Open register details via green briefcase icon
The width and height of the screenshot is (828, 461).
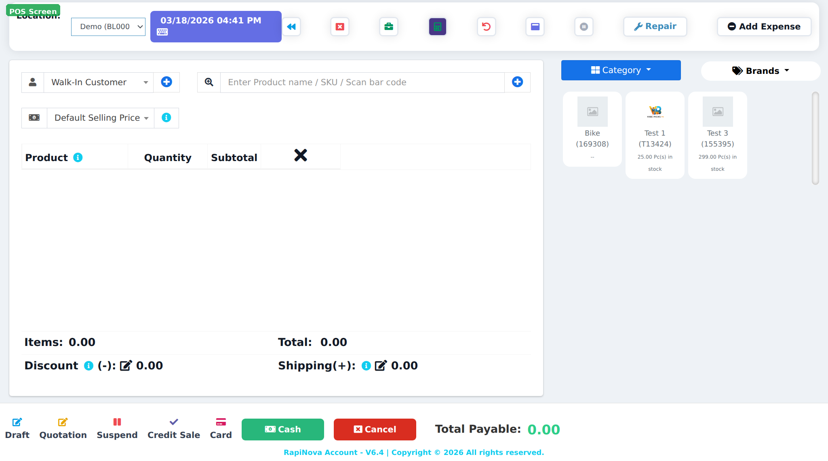point(389,27)
